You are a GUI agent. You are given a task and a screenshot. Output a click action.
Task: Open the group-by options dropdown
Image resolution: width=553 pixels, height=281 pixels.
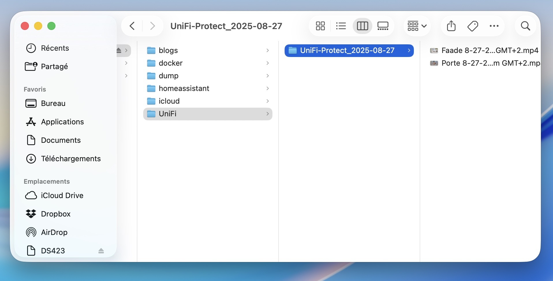point(417,26)
